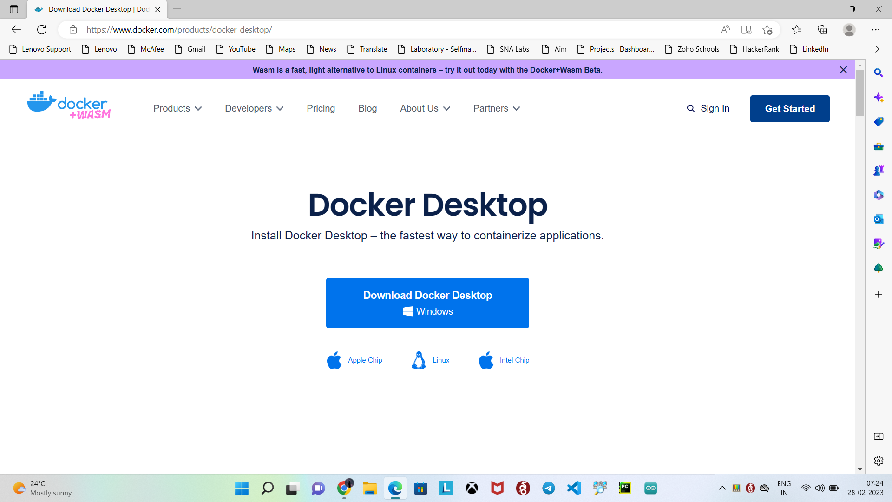Image resolution: width=892 pixels, height=502 pixels.
Task: Click the Linux penguin icon
Action: click(x=419, y=360)
